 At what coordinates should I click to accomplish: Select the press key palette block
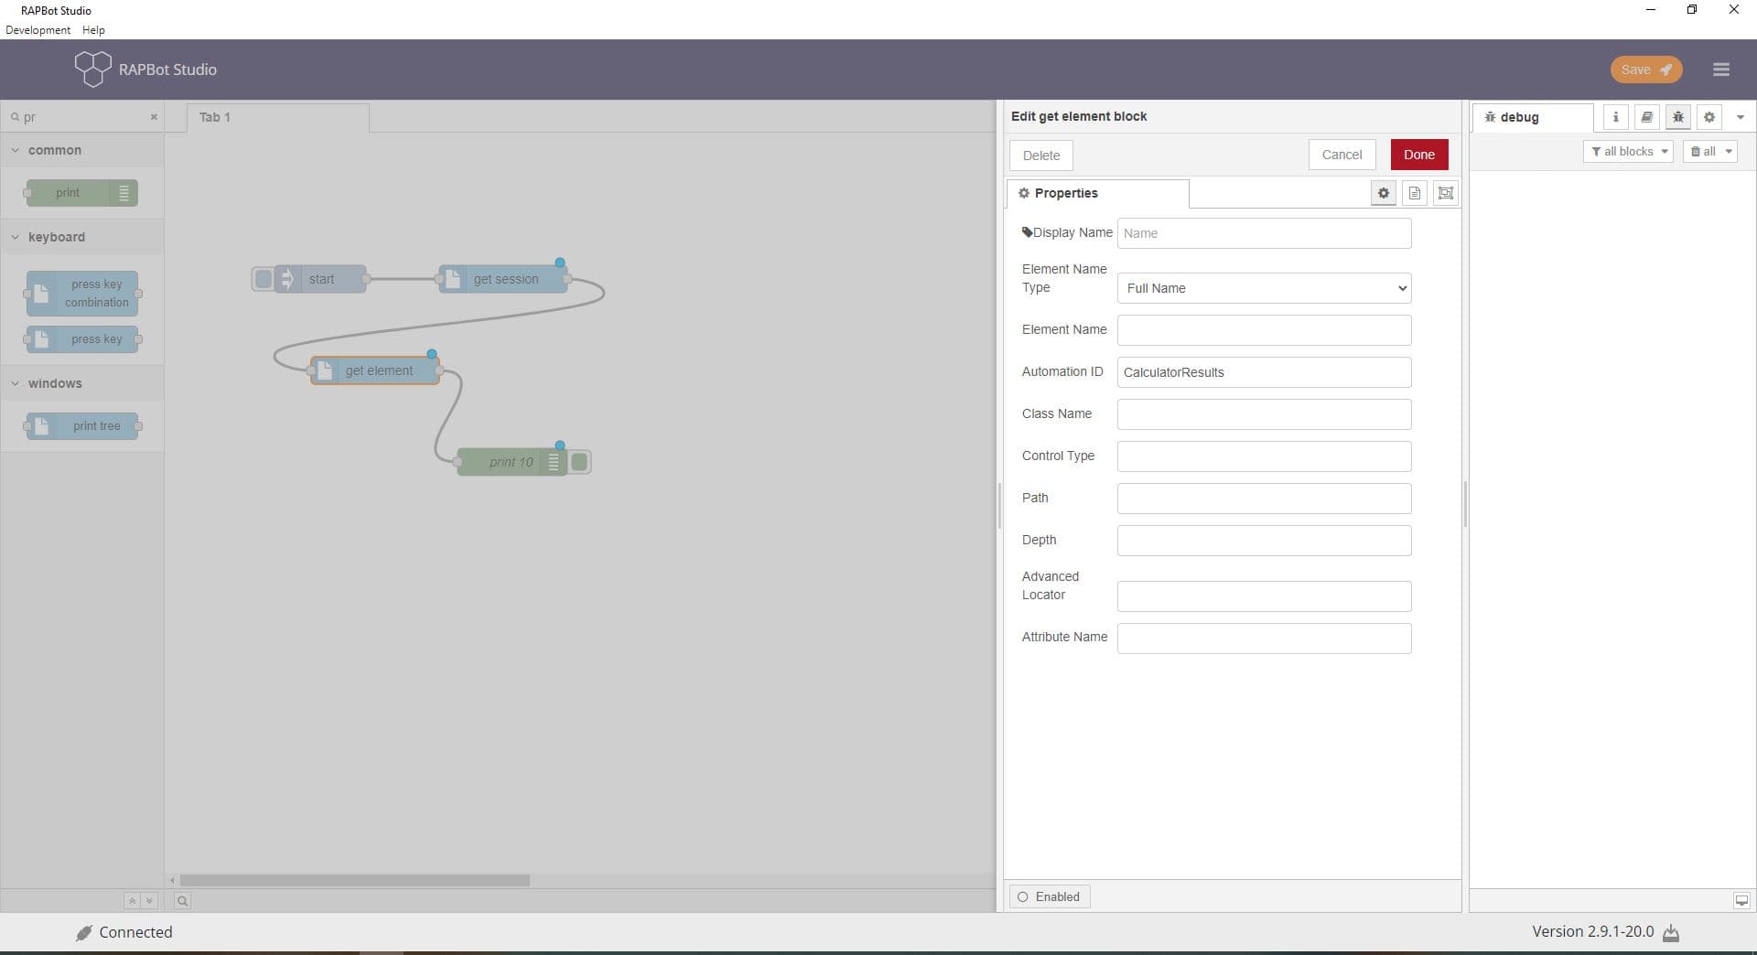pyautogui.click(x=82, y=339)
